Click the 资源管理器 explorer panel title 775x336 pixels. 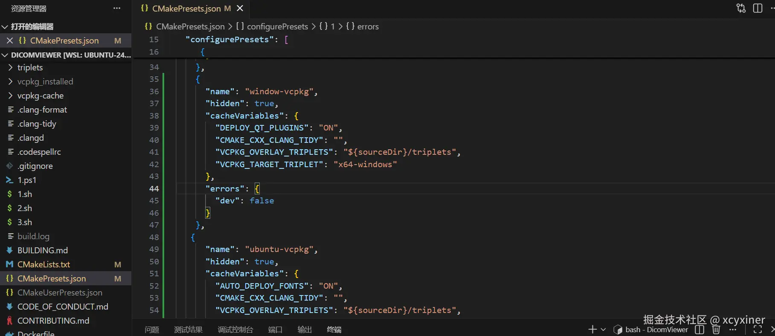pyautogui.click(x=29, y=8)
